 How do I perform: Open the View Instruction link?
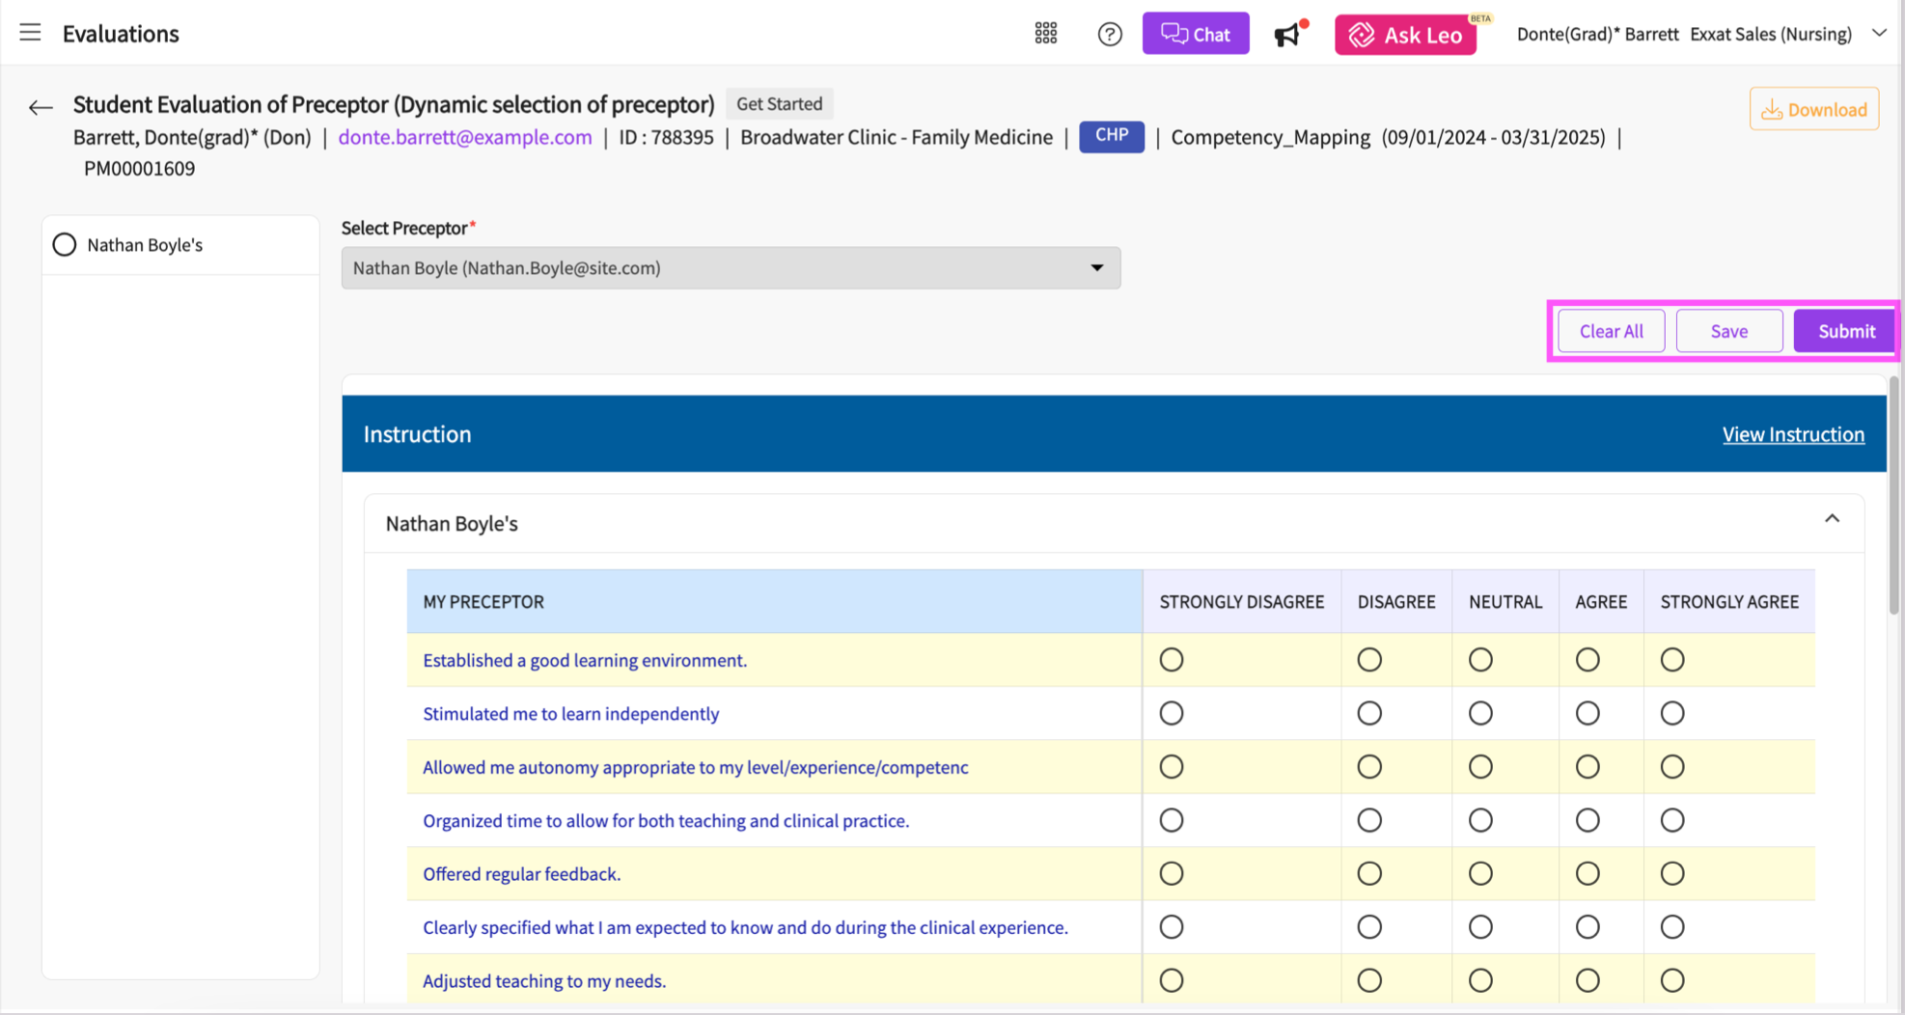[x=1792, y=434]
